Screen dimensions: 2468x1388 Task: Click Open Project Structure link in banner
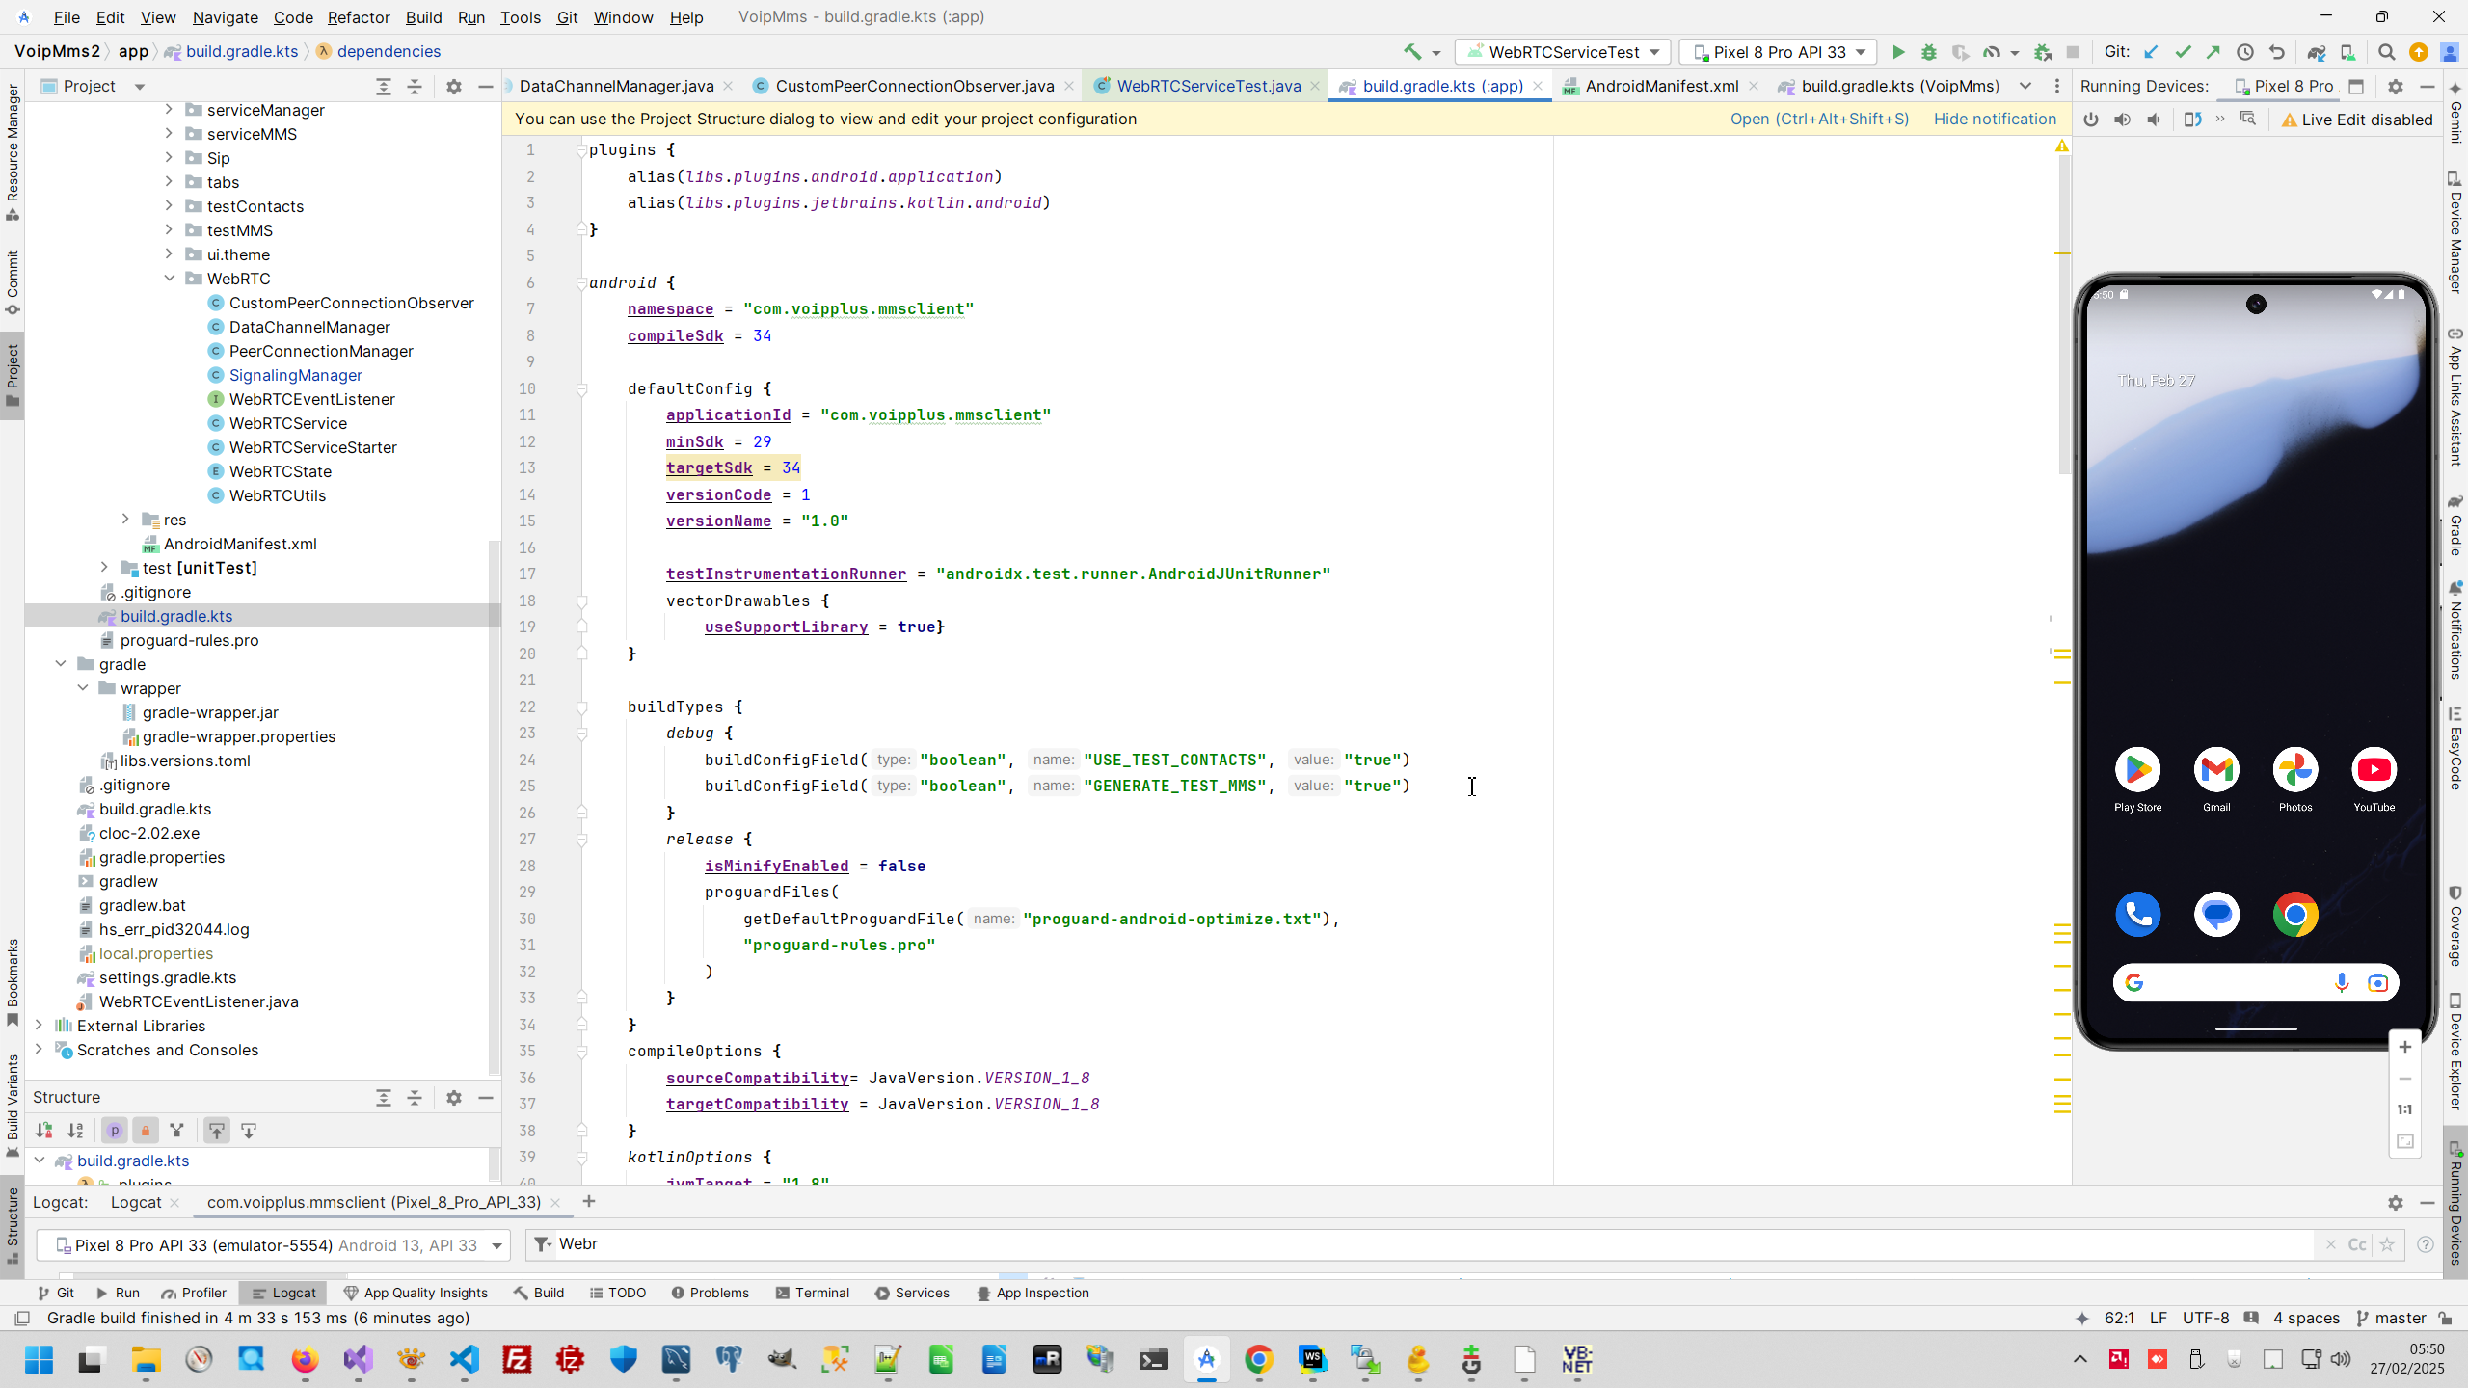pyautogui.click(x=1818, y=119)
